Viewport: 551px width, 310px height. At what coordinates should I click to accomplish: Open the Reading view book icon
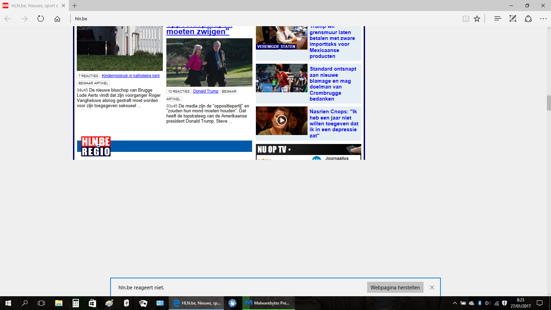(x=466, y=19)
